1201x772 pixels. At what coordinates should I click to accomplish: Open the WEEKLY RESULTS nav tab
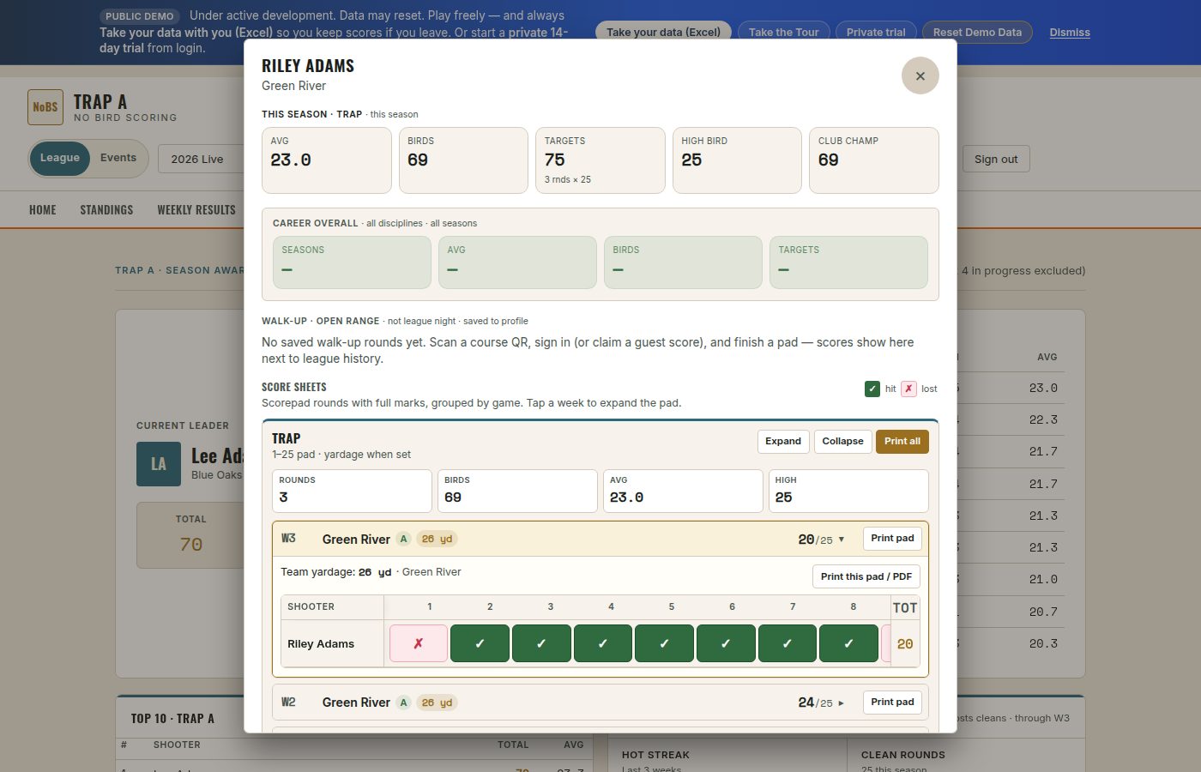[196, 209]
